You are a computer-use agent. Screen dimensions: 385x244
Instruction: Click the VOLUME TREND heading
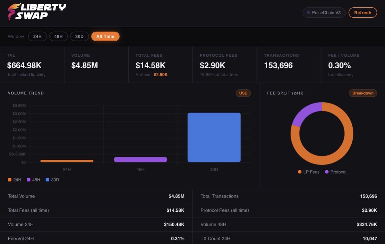click(x=26, y=93)
